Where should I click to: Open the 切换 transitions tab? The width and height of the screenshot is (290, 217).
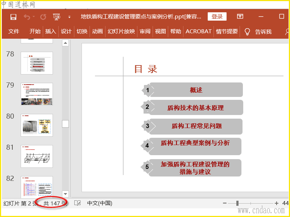tap(82, 31)
